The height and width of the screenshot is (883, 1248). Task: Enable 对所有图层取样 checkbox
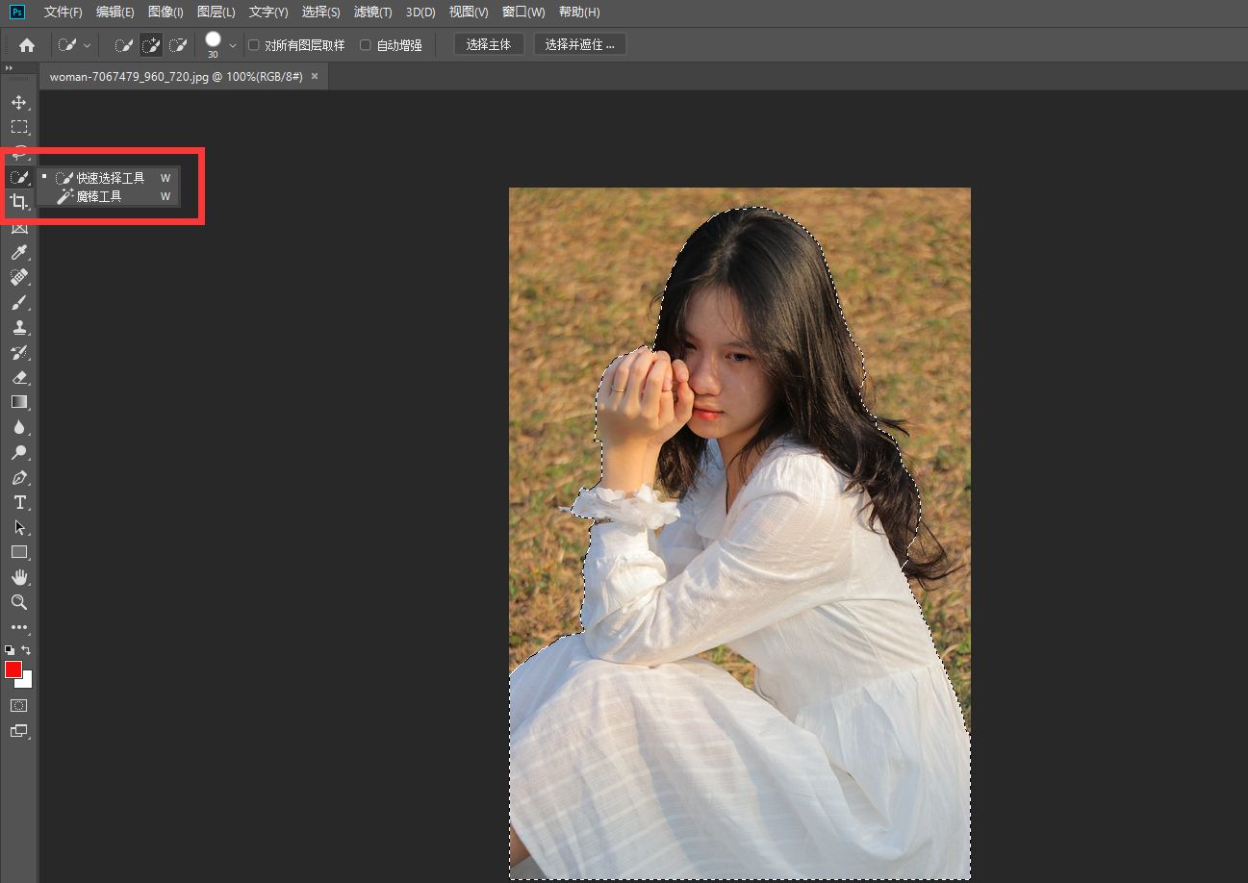coord(254,45)
